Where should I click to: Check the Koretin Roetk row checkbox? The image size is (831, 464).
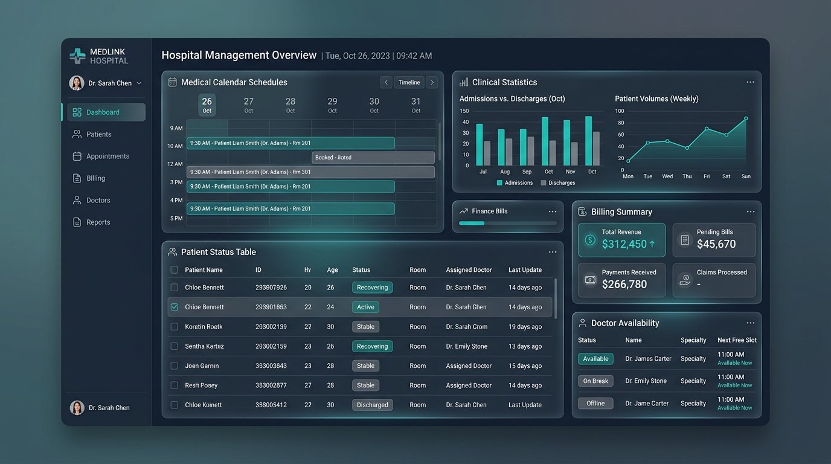tap(175, 327)
